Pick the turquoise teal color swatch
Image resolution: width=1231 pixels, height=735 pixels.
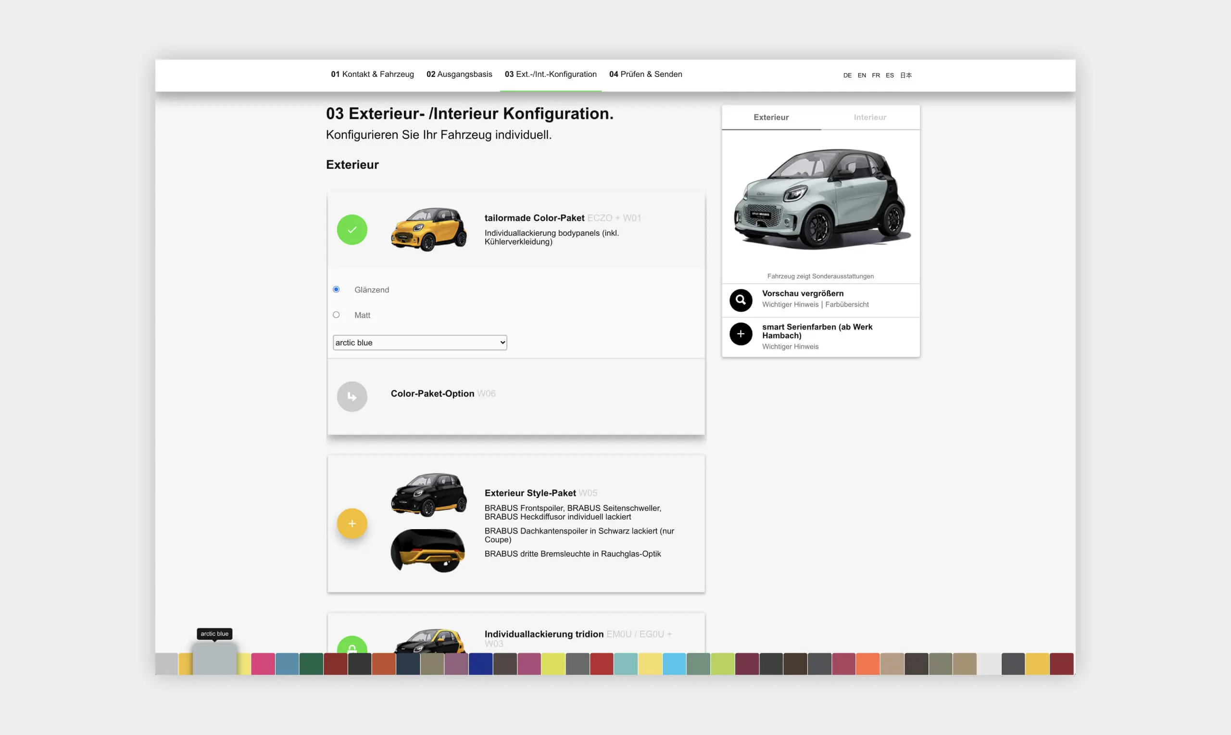pos(626,664)
